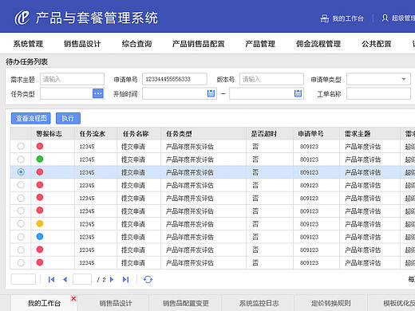Go to the next page
Viewport: 415px width, 311px height.
pyautogui.click(x=112, y=279)
